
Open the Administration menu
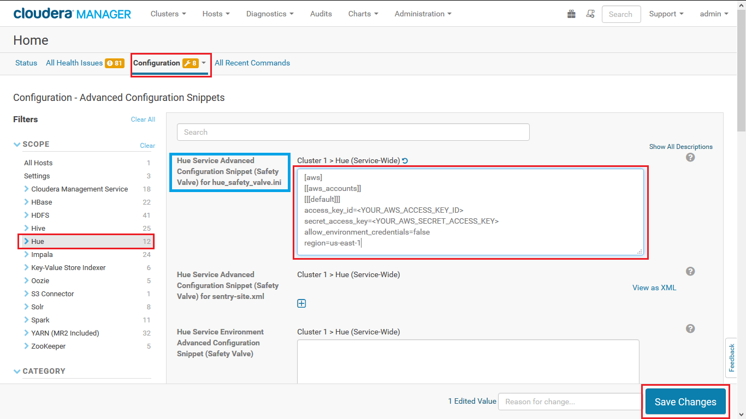(423, 14)
